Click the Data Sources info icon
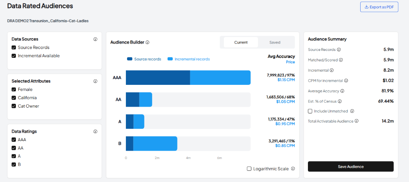The width and height of the screenshot is (409, 182). (x=95, y=39)
